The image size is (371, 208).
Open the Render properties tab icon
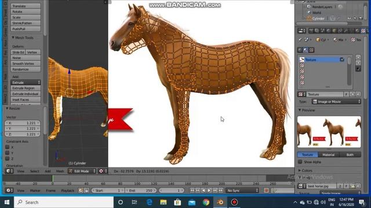tap(311, 31)
